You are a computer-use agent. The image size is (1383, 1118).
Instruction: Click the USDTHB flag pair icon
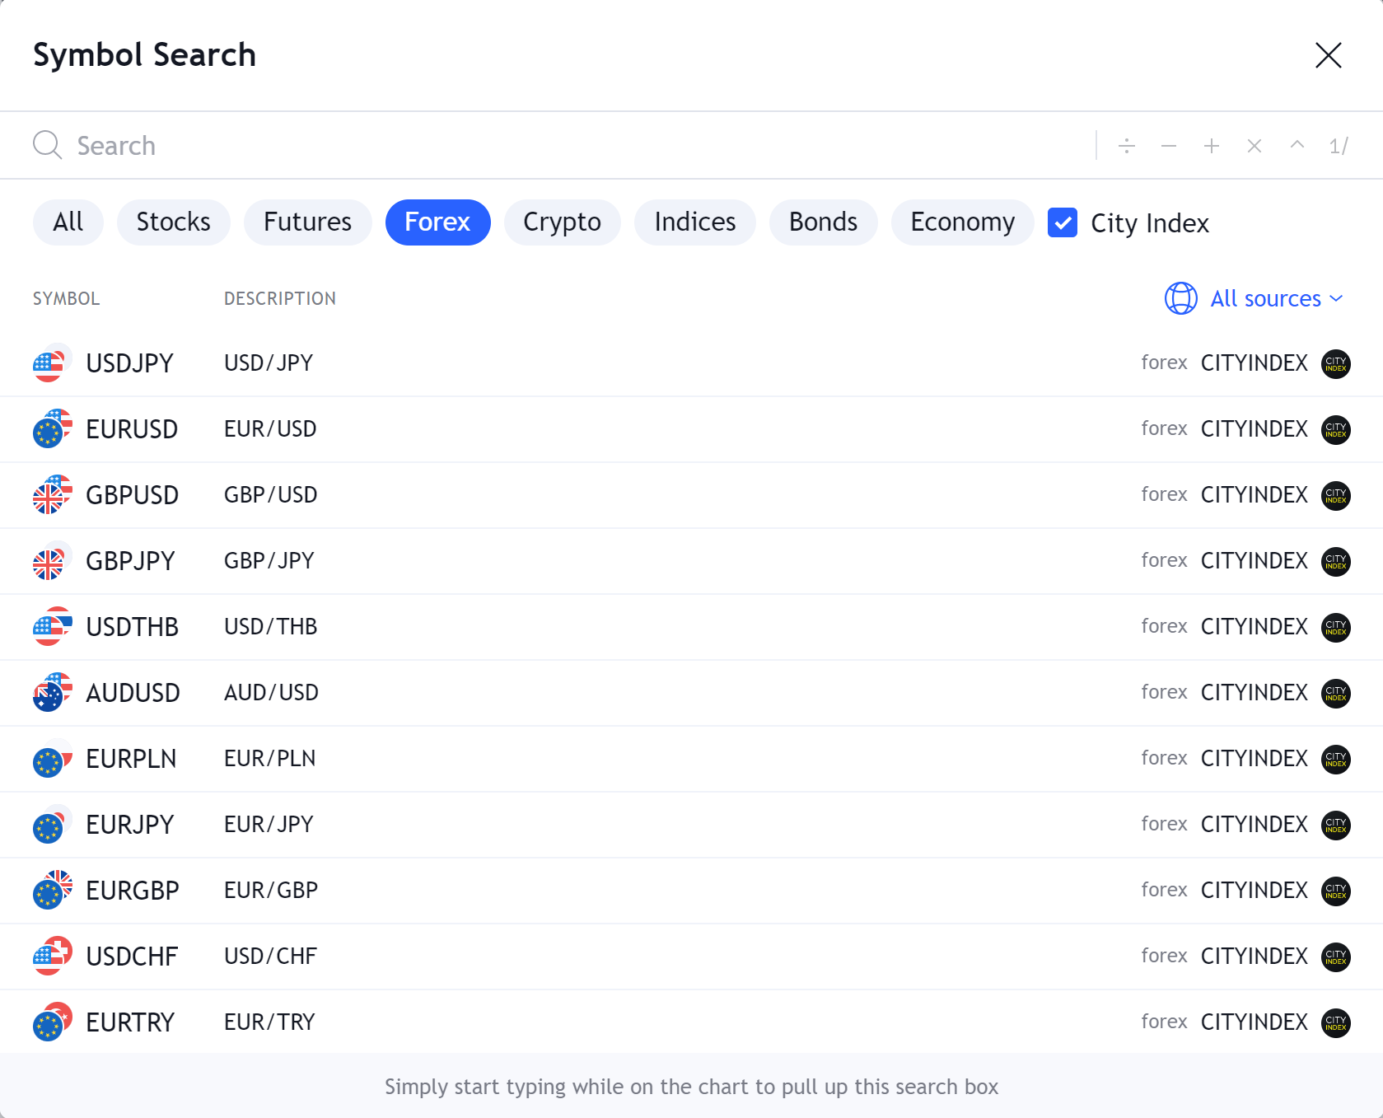[x=52, y=626]
